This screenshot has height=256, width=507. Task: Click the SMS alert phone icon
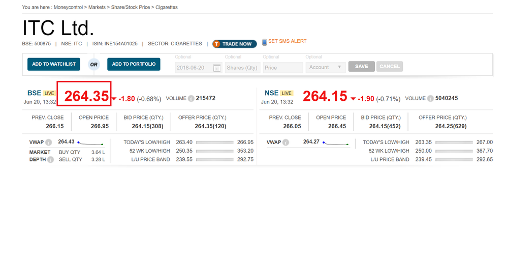point(265,42)
